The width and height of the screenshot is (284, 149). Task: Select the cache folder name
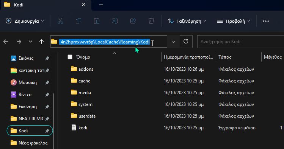coord(85,81)
